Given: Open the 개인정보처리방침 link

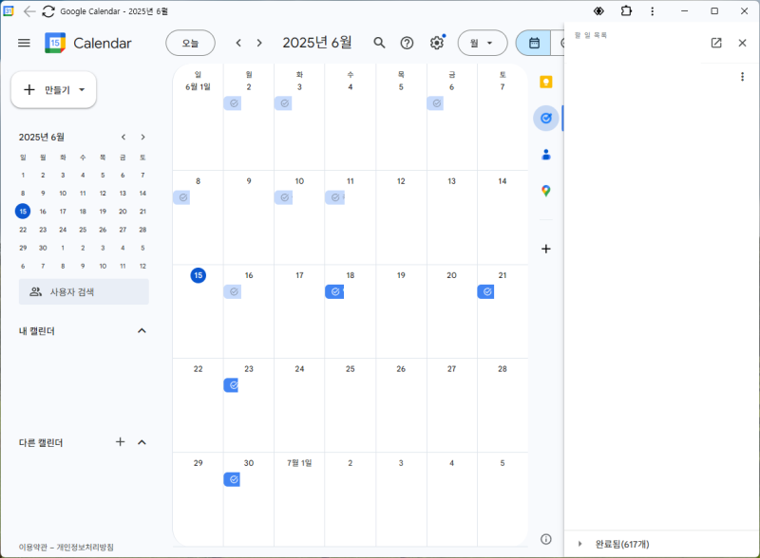Looking at the screenshot, I should (x=85, y=548).
